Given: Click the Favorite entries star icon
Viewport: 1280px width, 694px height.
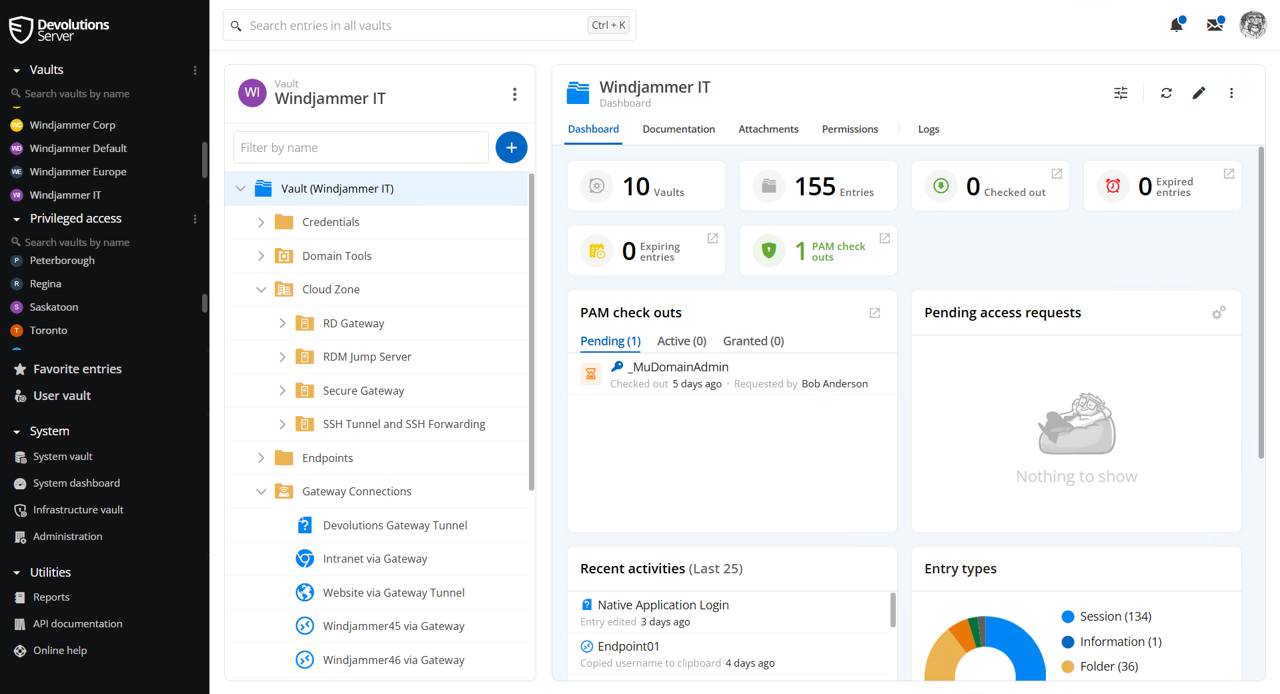Looking at the screenshot, I should point(20,369).
